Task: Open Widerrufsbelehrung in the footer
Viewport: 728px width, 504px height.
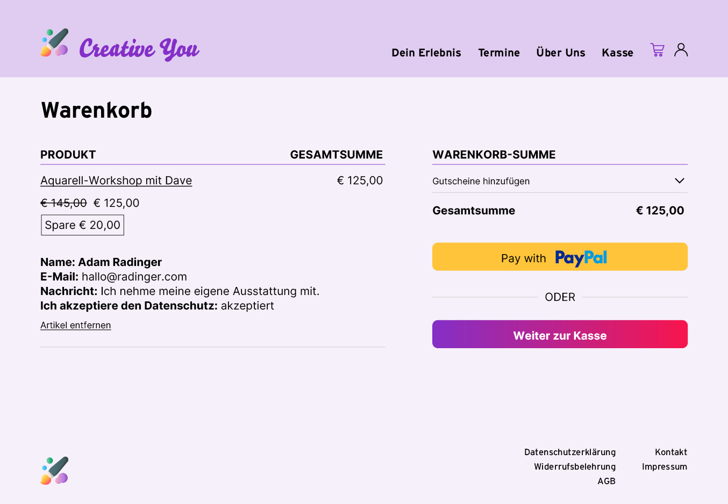Action: pyautogui.click(x=575, y=467)
